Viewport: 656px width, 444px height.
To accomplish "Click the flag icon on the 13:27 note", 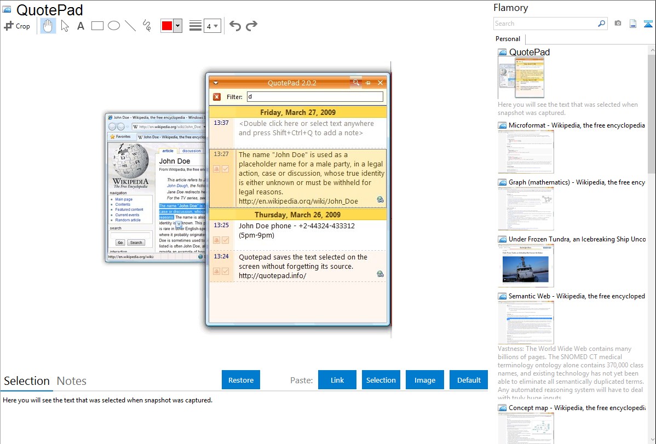I will point(217,169).
